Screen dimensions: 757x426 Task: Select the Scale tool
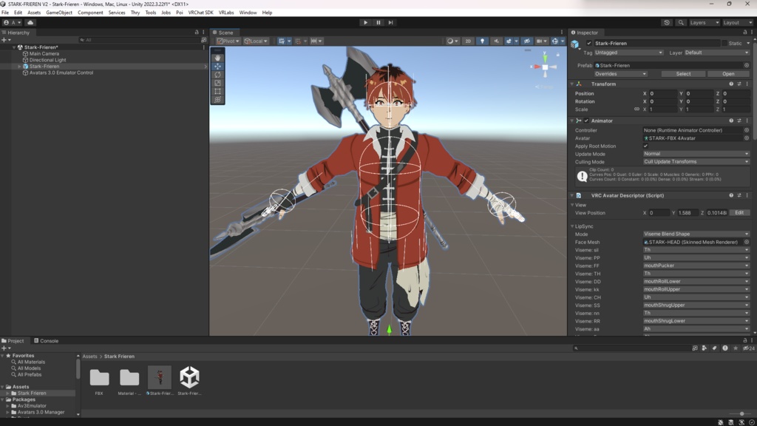[218, 83]
